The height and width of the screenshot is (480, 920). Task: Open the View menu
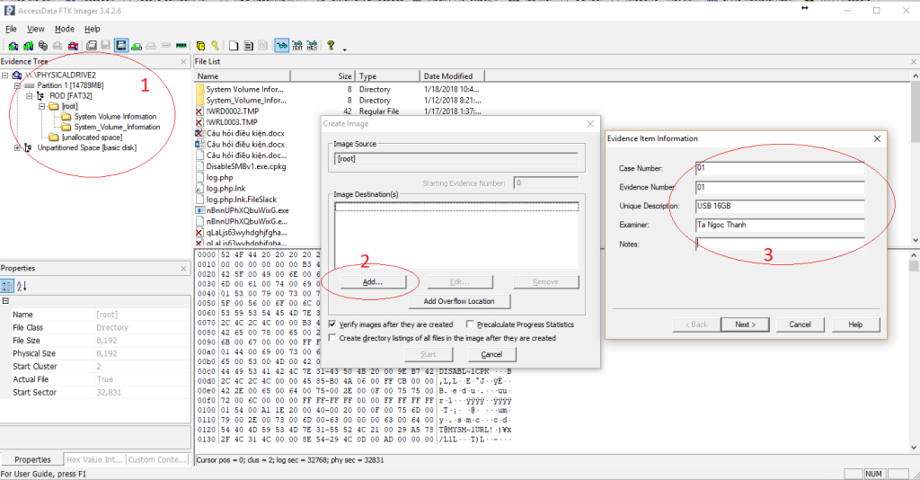pyautogui.click(x=35, y=29)
